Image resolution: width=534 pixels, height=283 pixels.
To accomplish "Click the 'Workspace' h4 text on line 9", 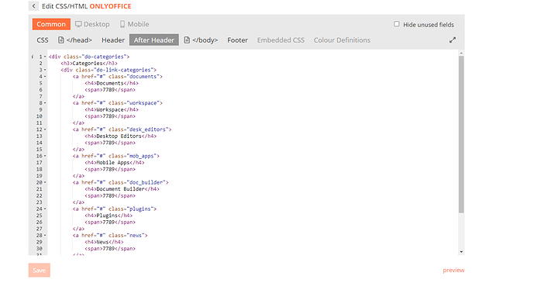I will [x=110, y=109].
